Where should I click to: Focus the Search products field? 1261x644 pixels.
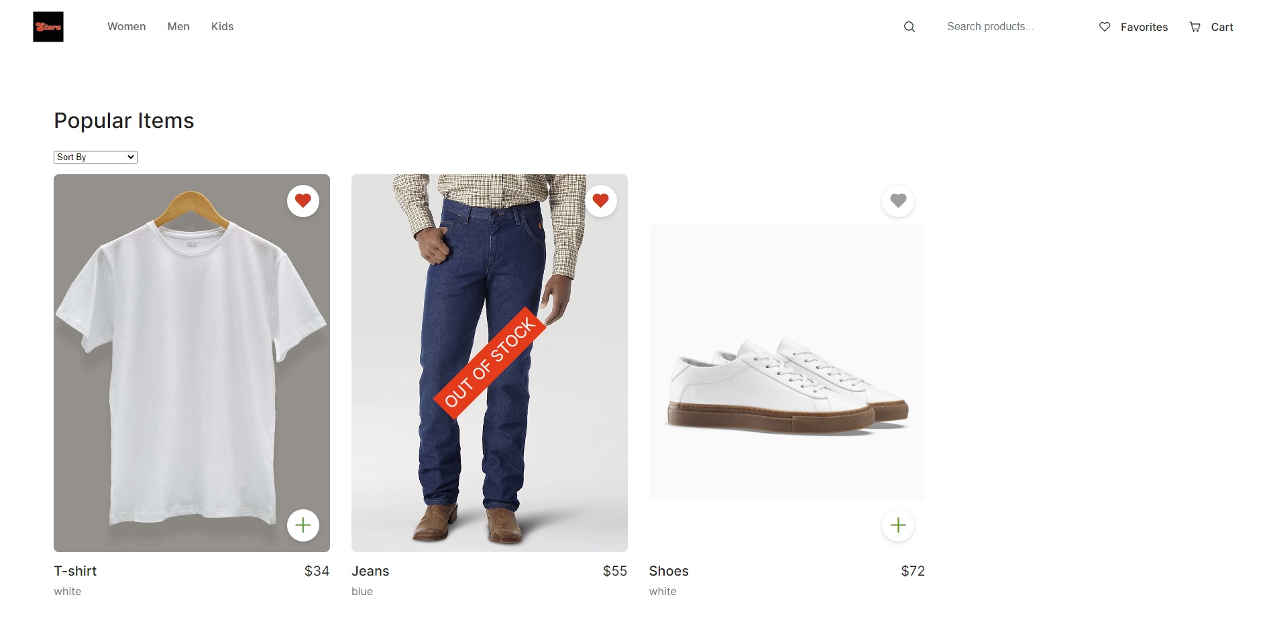[x=1006, y=27]
